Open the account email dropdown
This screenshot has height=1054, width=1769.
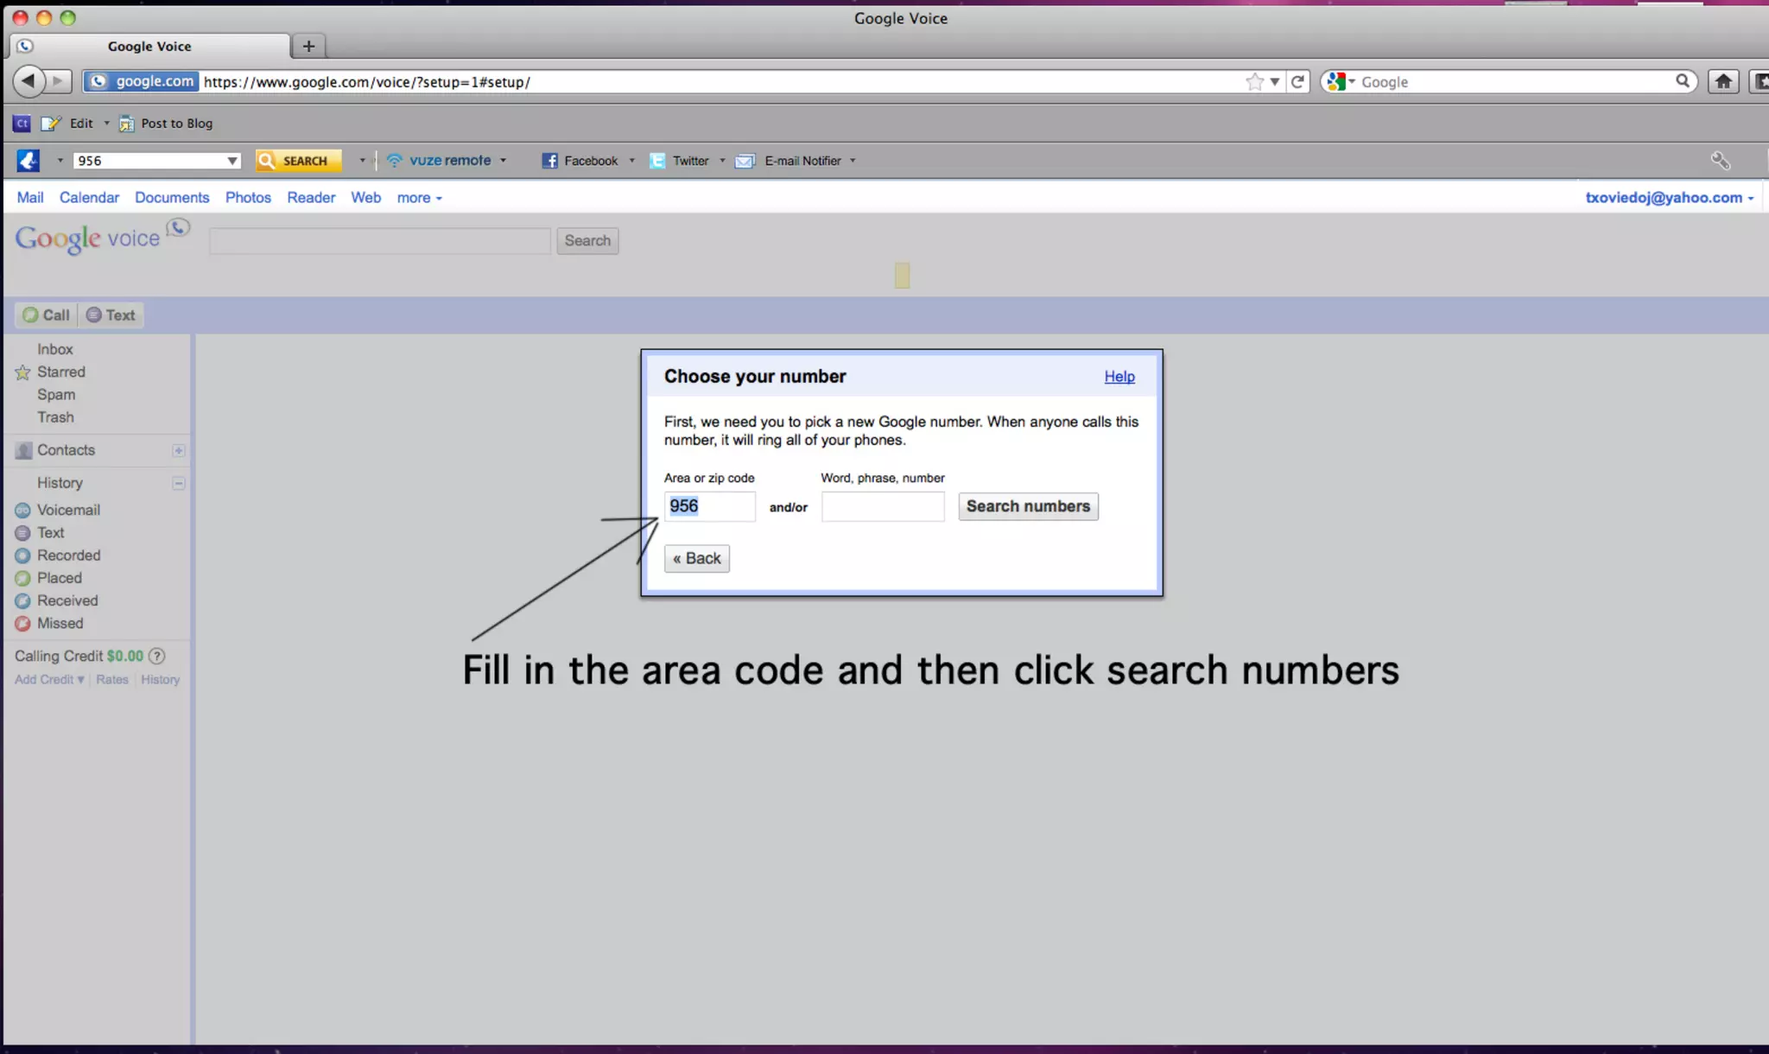1669,198
